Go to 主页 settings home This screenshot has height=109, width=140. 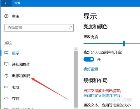tap(16, 16)
